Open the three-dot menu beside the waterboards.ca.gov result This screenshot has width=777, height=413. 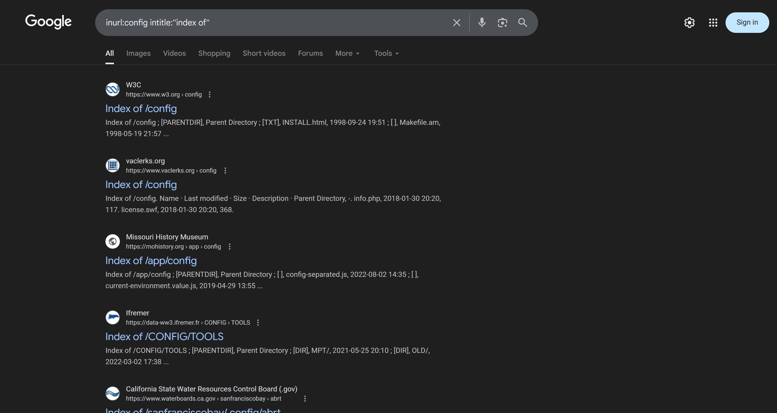click(x=305, y=398)
